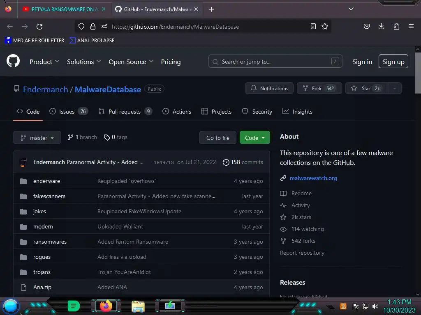Viewport: 421px width, 315px height.
Task: Open the rogues folder
Action: tap(42, 257)
